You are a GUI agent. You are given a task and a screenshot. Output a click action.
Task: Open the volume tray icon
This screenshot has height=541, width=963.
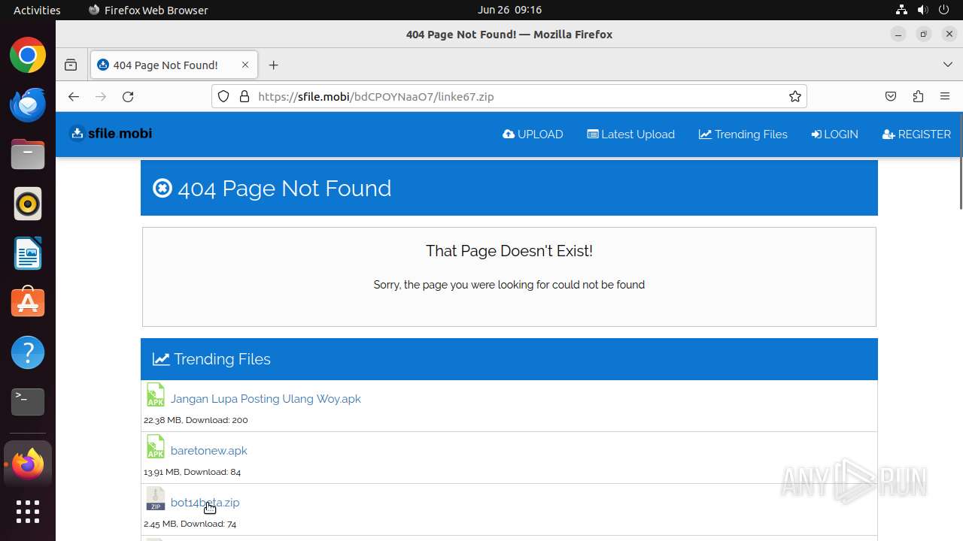click(x=922, y=10)
